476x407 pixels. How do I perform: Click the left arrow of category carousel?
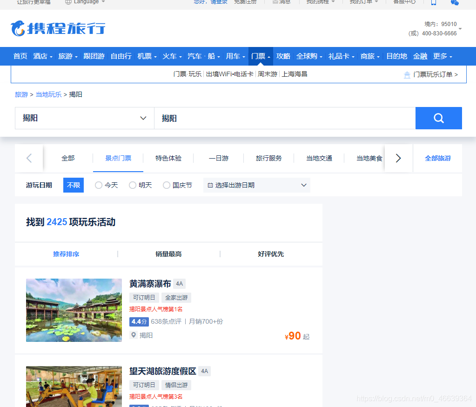(x=29, y=158)
